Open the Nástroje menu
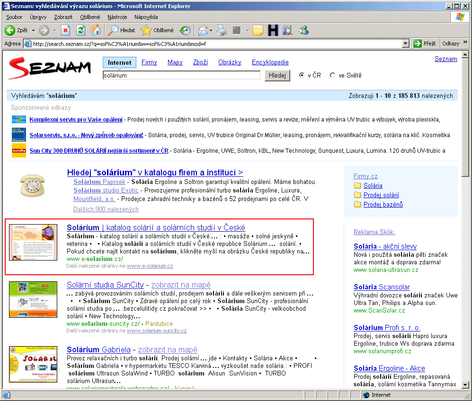The image size is (472, 401). (x=117, y=17)
